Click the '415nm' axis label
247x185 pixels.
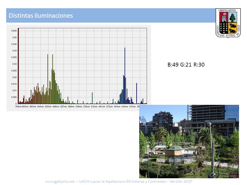pos(132,107)
